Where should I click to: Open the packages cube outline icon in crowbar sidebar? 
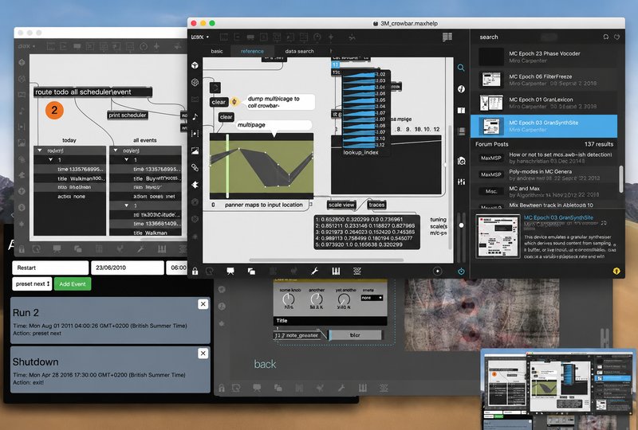click(195, 82)
